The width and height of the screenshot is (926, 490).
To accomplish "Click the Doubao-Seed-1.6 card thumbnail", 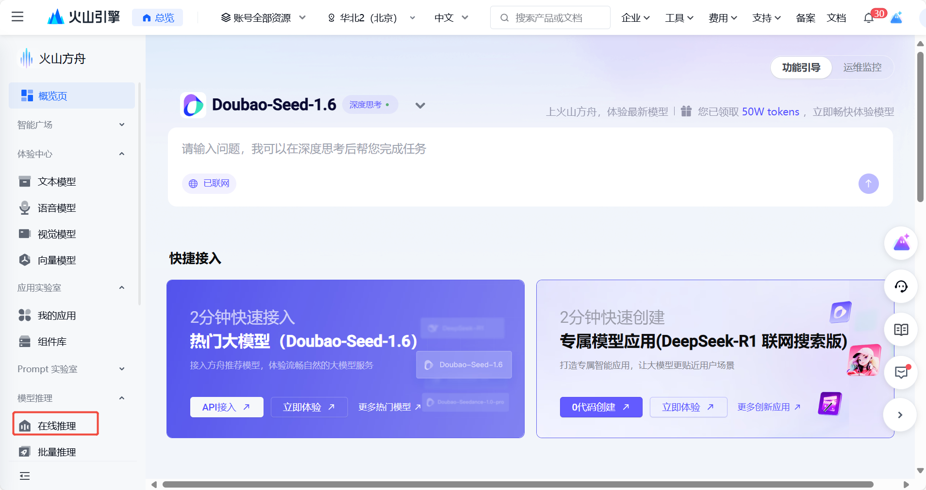I will tap(464, 365).
